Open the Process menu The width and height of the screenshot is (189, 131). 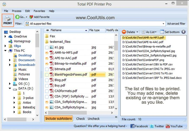coord(17,11)
